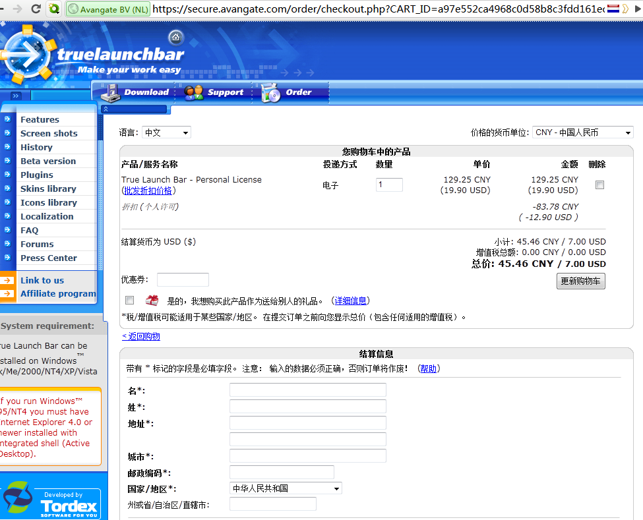Click the browser address bar URL
The height and width of the screenshot is (520, 643).
point(378,9)
